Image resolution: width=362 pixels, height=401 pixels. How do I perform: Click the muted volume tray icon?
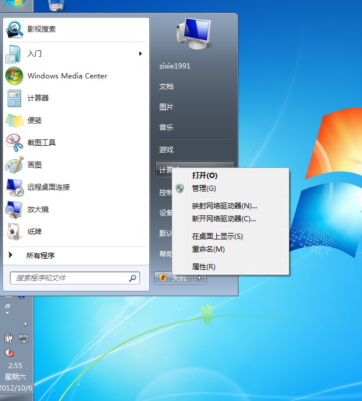pyautogui.click(x=9, y=353)
